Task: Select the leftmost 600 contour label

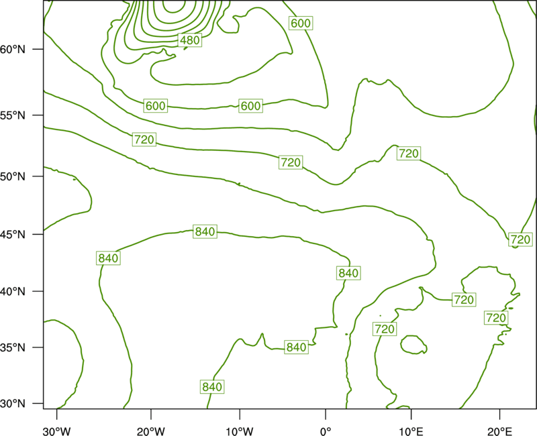Action: coord(156,106)
